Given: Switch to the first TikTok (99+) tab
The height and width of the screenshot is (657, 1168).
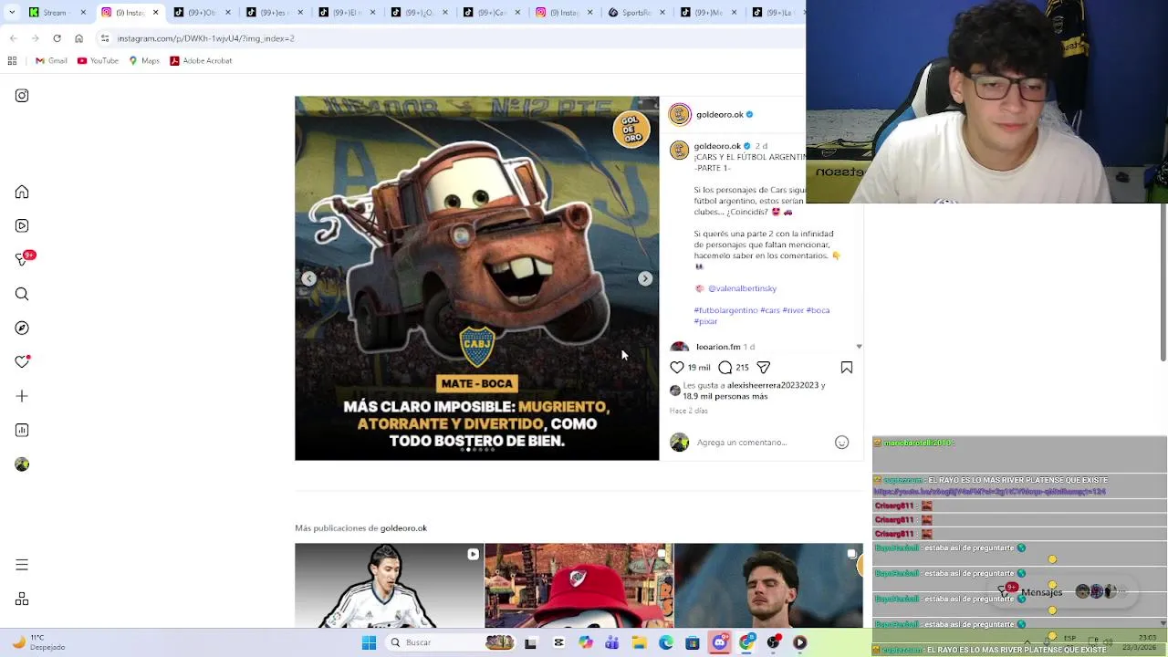Looking at the screenshot, I should pyautogui.click(x=202, y=13).
